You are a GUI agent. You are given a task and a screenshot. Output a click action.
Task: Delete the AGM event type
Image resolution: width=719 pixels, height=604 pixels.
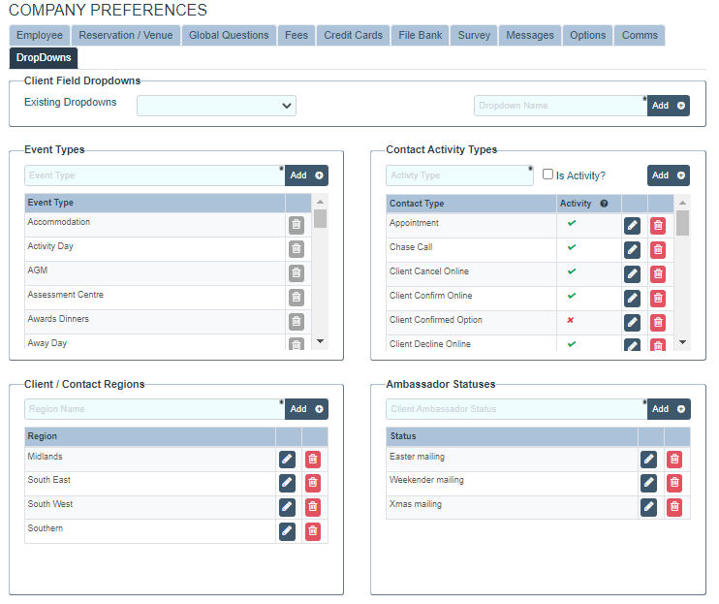(297, 273)
